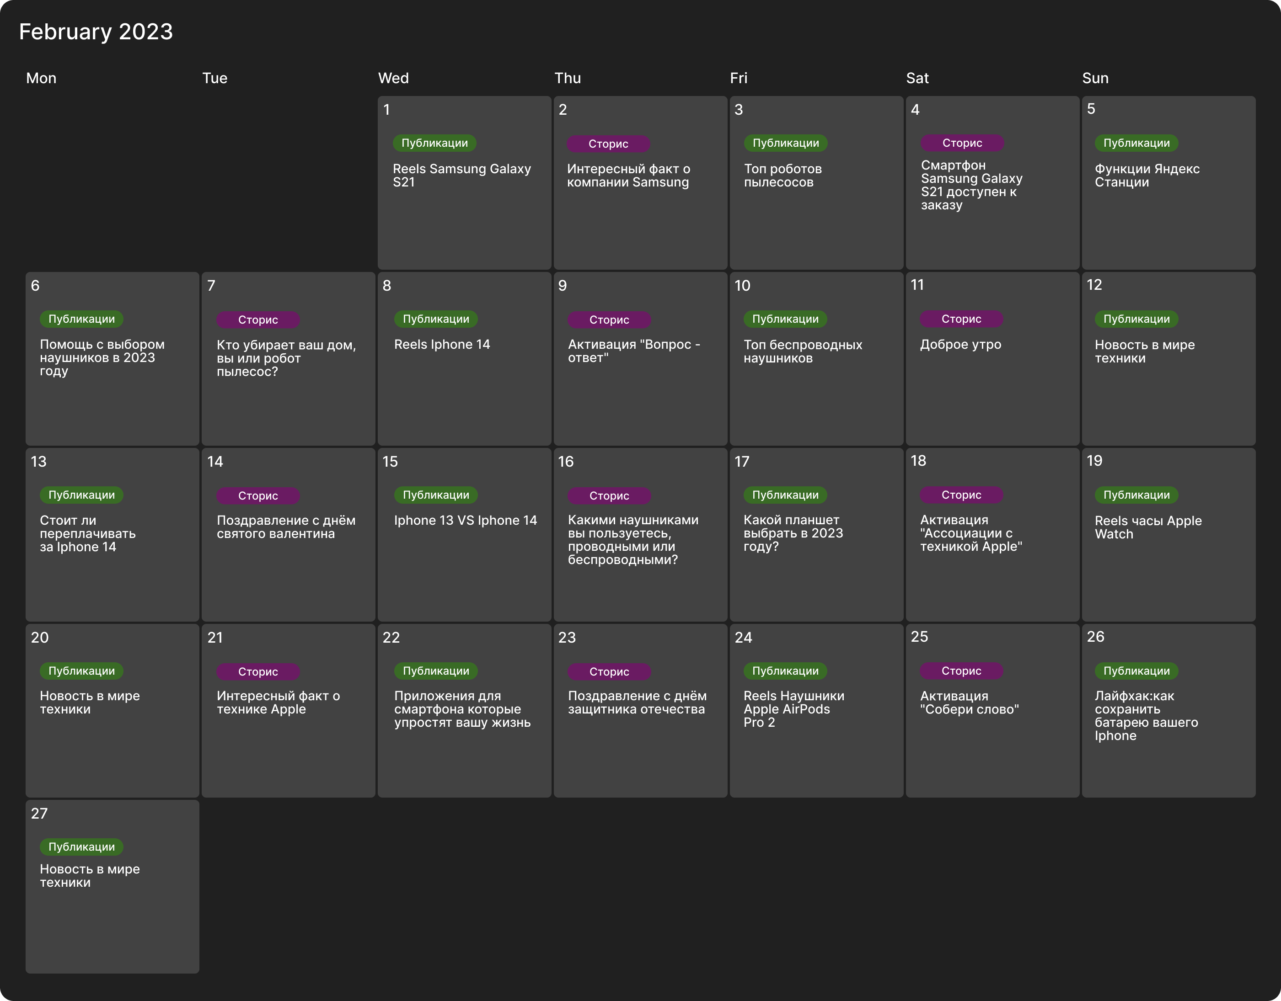Click the Сторис tag on February 14
The image size is (1281, 1001).
point(258,496)
